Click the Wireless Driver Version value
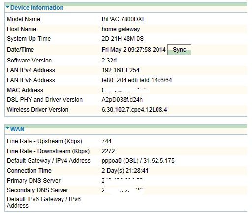This screenshot has height=216, width=252. 134,110
